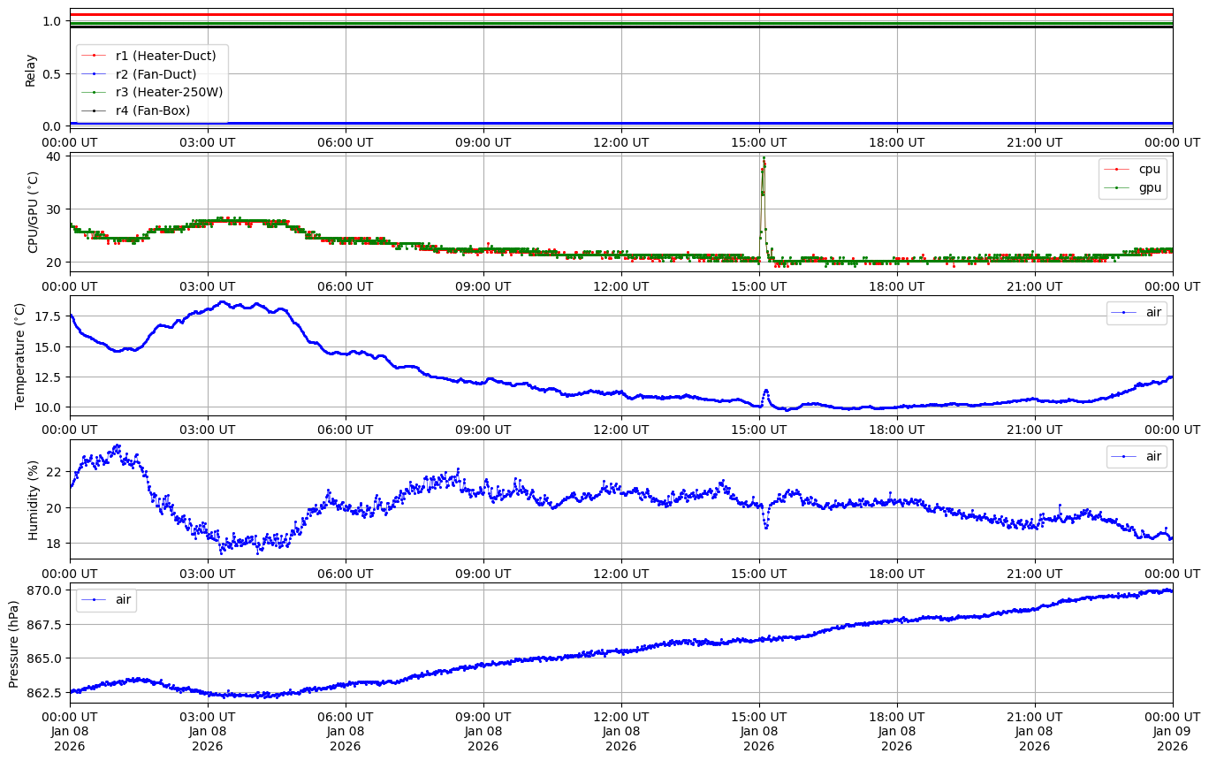Select the gpu legend entry
Screen dimensions: 1209x761
point(1149,187)
